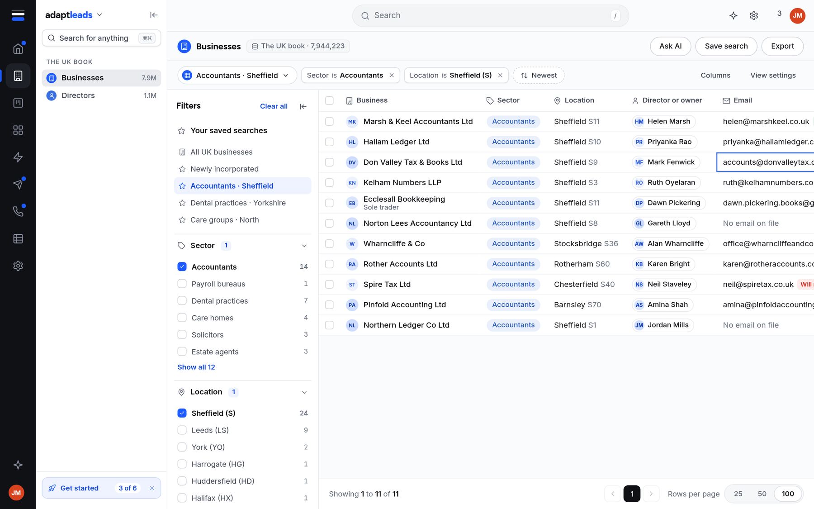Click the Show all 12 sectors link
This screenshot has height=509, width=814.
(196, 367)
